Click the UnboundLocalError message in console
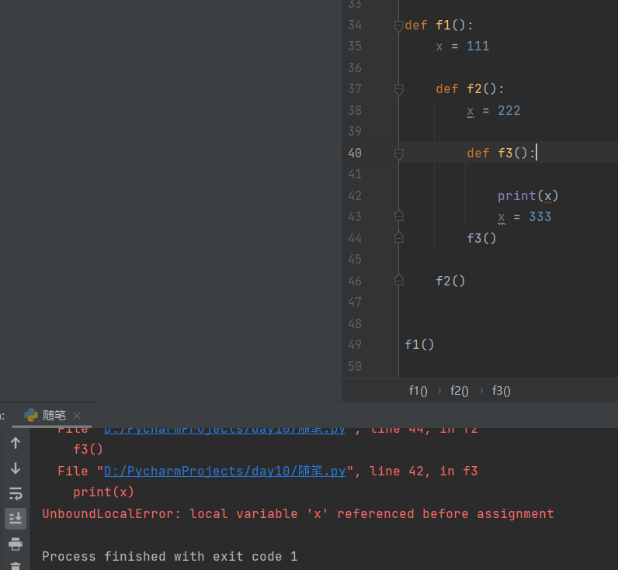 tap(298, 513)
